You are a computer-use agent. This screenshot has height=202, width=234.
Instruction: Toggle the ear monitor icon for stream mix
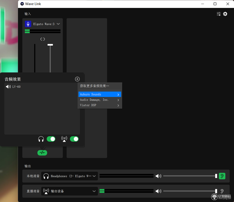222,191
